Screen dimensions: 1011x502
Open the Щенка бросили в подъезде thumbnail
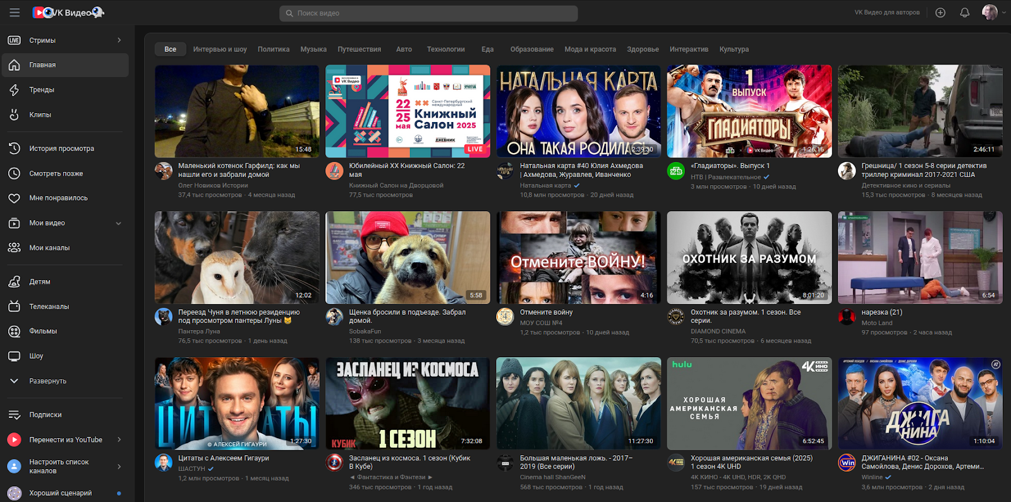[408, 257]
